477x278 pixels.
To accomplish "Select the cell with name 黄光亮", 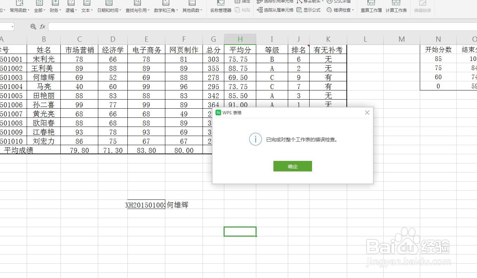I will point(44,114).
